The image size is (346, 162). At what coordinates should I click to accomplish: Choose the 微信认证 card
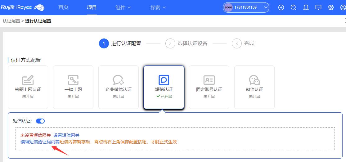click(x=254, y=87)
